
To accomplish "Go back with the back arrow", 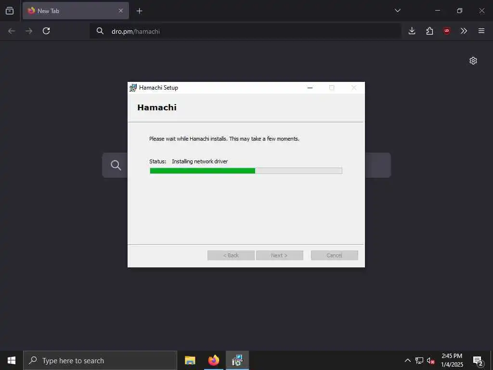I will coord(12,31).
